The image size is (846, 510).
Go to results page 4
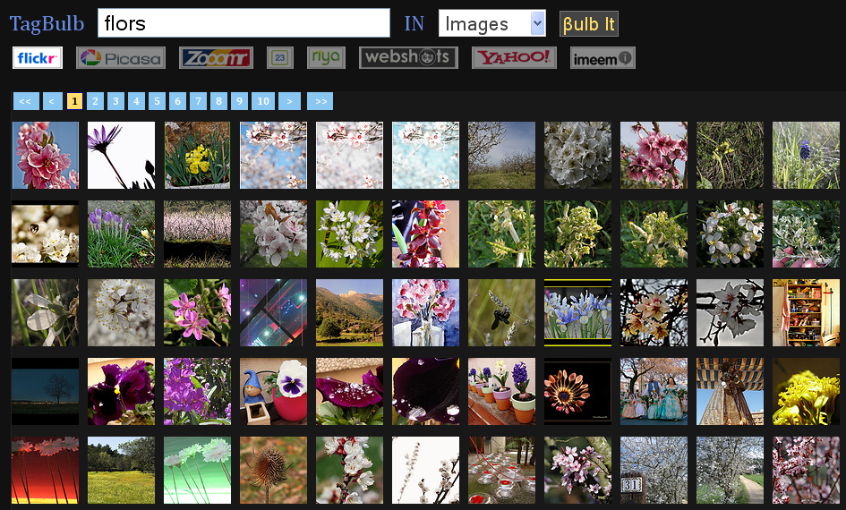[136, 101]
